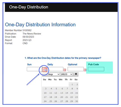
Task: Click date 24 in the calendar
Action: pos(45,101)
